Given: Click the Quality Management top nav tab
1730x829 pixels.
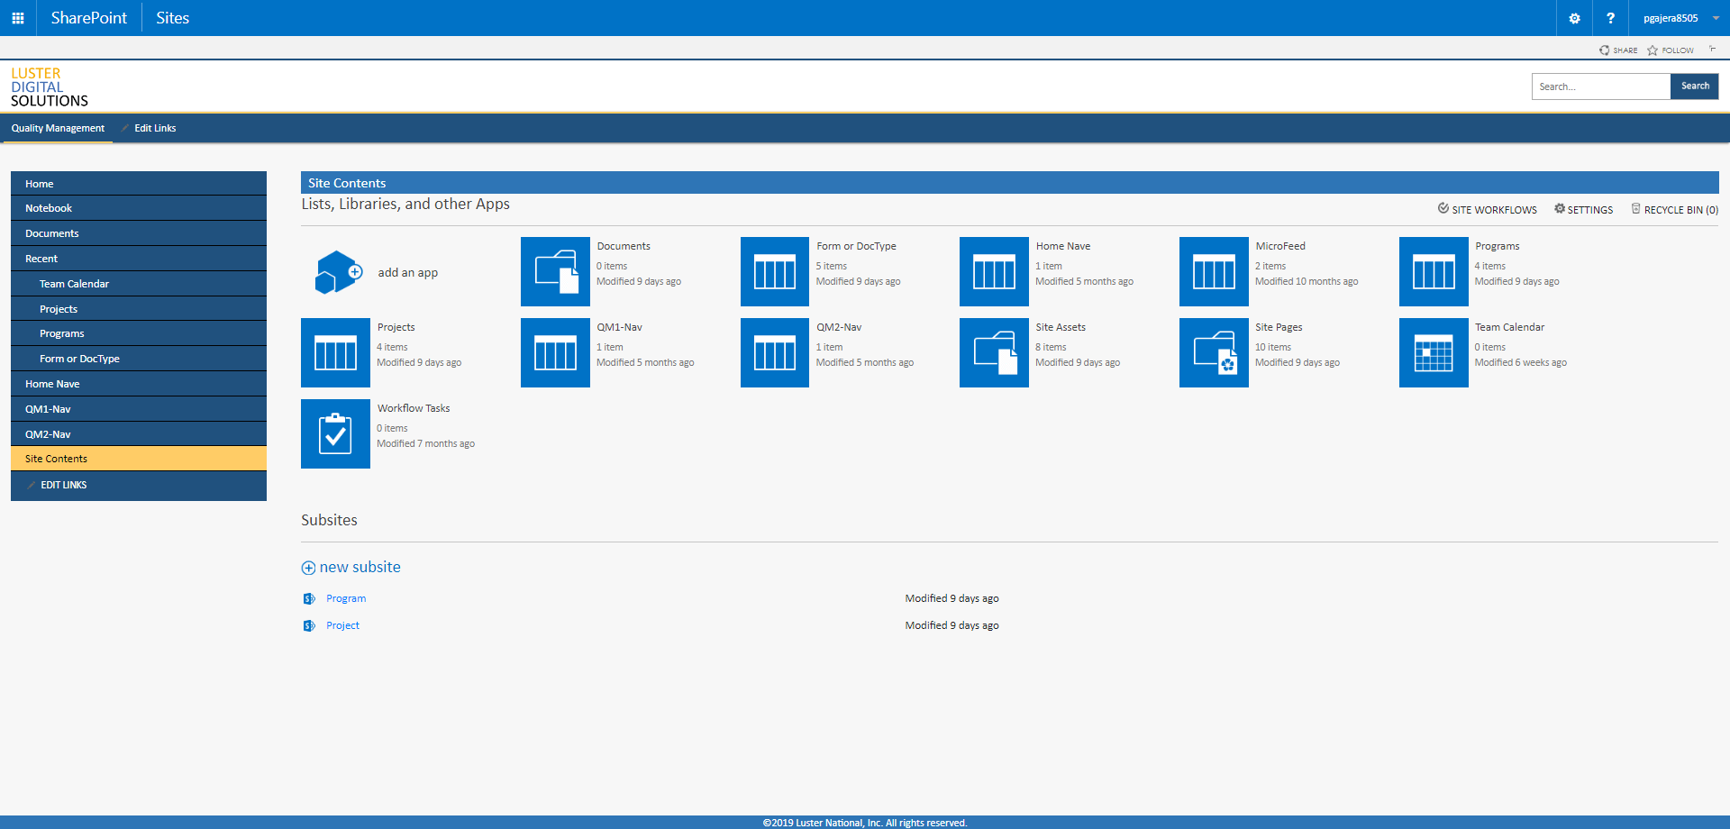Looking at the screenshot, I should [58, 128].
